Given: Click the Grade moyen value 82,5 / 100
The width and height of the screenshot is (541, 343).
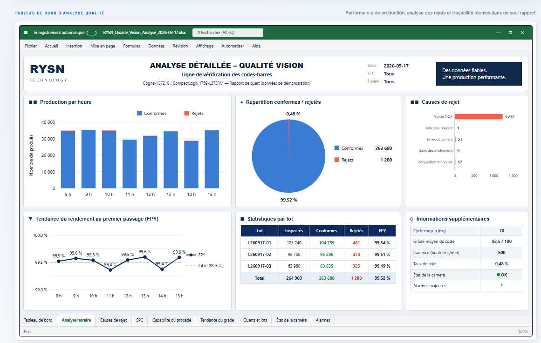Looking at the screenshot, I should tap(502, 241).
